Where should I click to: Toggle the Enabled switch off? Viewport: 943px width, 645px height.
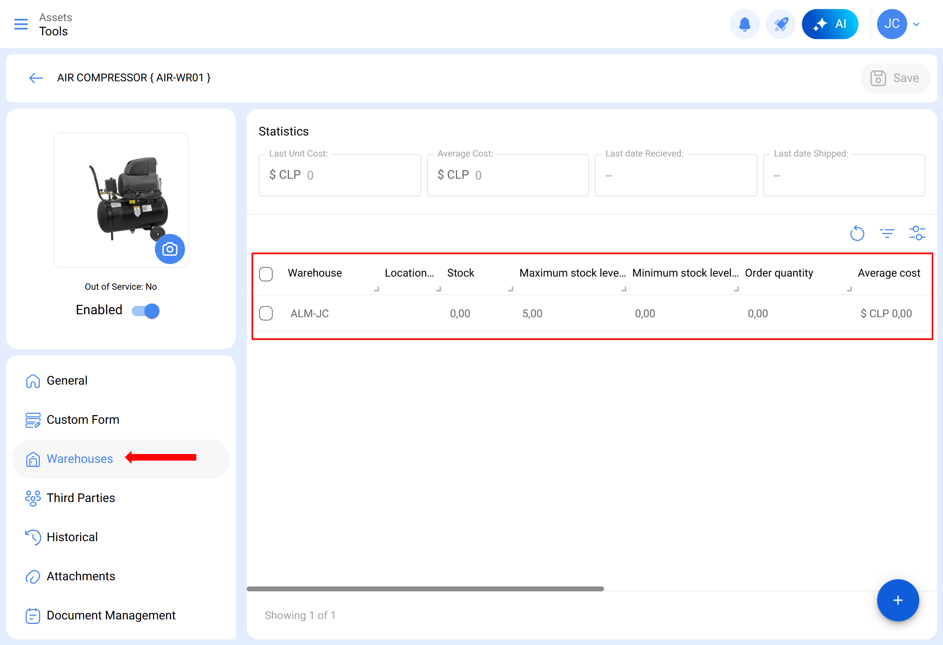tap(146, 311)
